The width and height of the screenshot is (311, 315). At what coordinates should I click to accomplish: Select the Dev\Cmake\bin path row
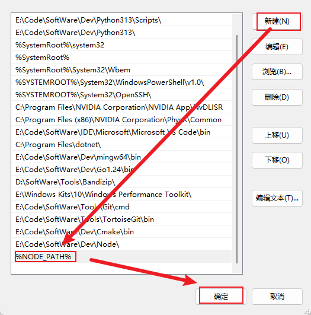coord(122,232)
